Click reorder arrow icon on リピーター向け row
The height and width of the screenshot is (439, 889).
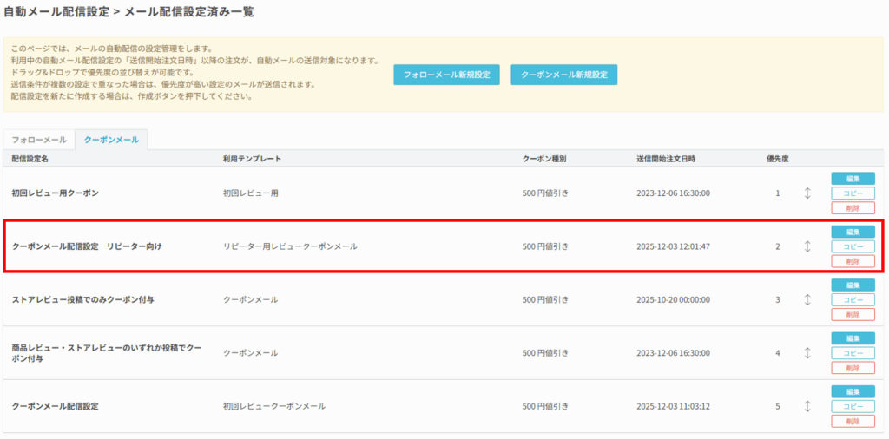pyautogui.click(x=807, y=246)
